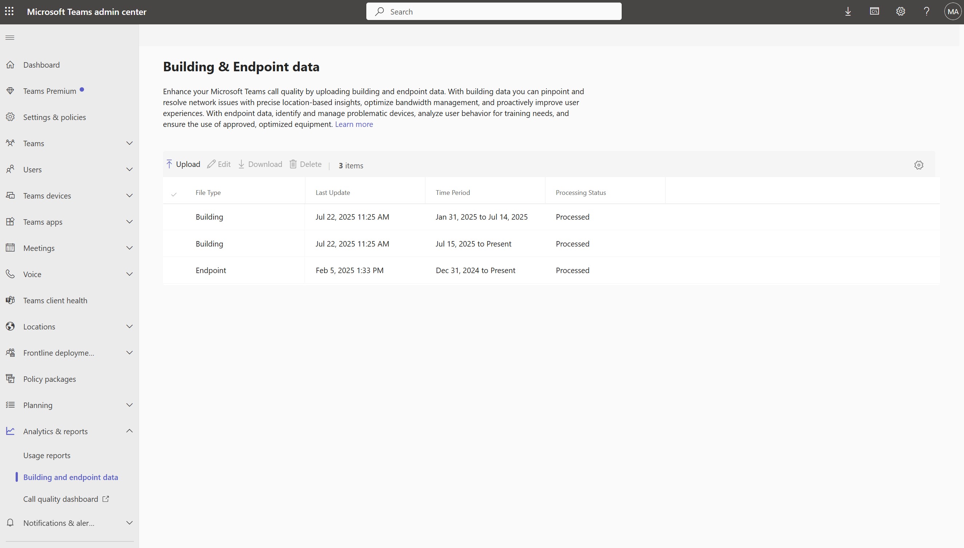This screenshot has width=964, height=548.
Task: Click the help question mark icon
Action: (927, 12)
